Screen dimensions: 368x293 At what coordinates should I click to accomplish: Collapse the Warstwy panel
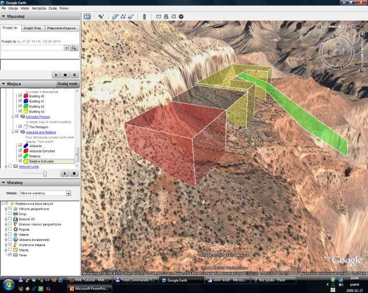coord(3,182)
